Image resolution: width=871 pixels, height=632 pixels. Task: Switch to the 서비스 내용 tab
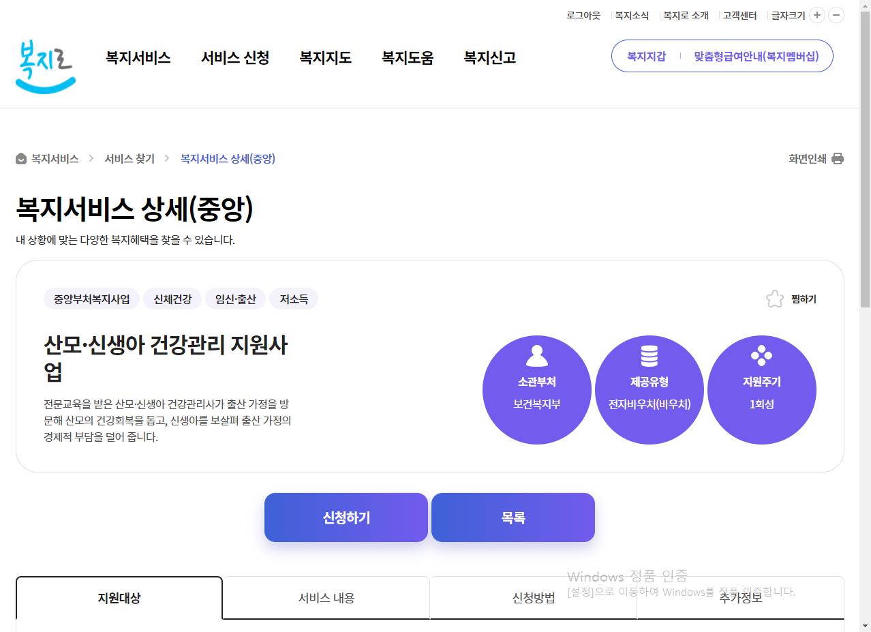[326, 598]
